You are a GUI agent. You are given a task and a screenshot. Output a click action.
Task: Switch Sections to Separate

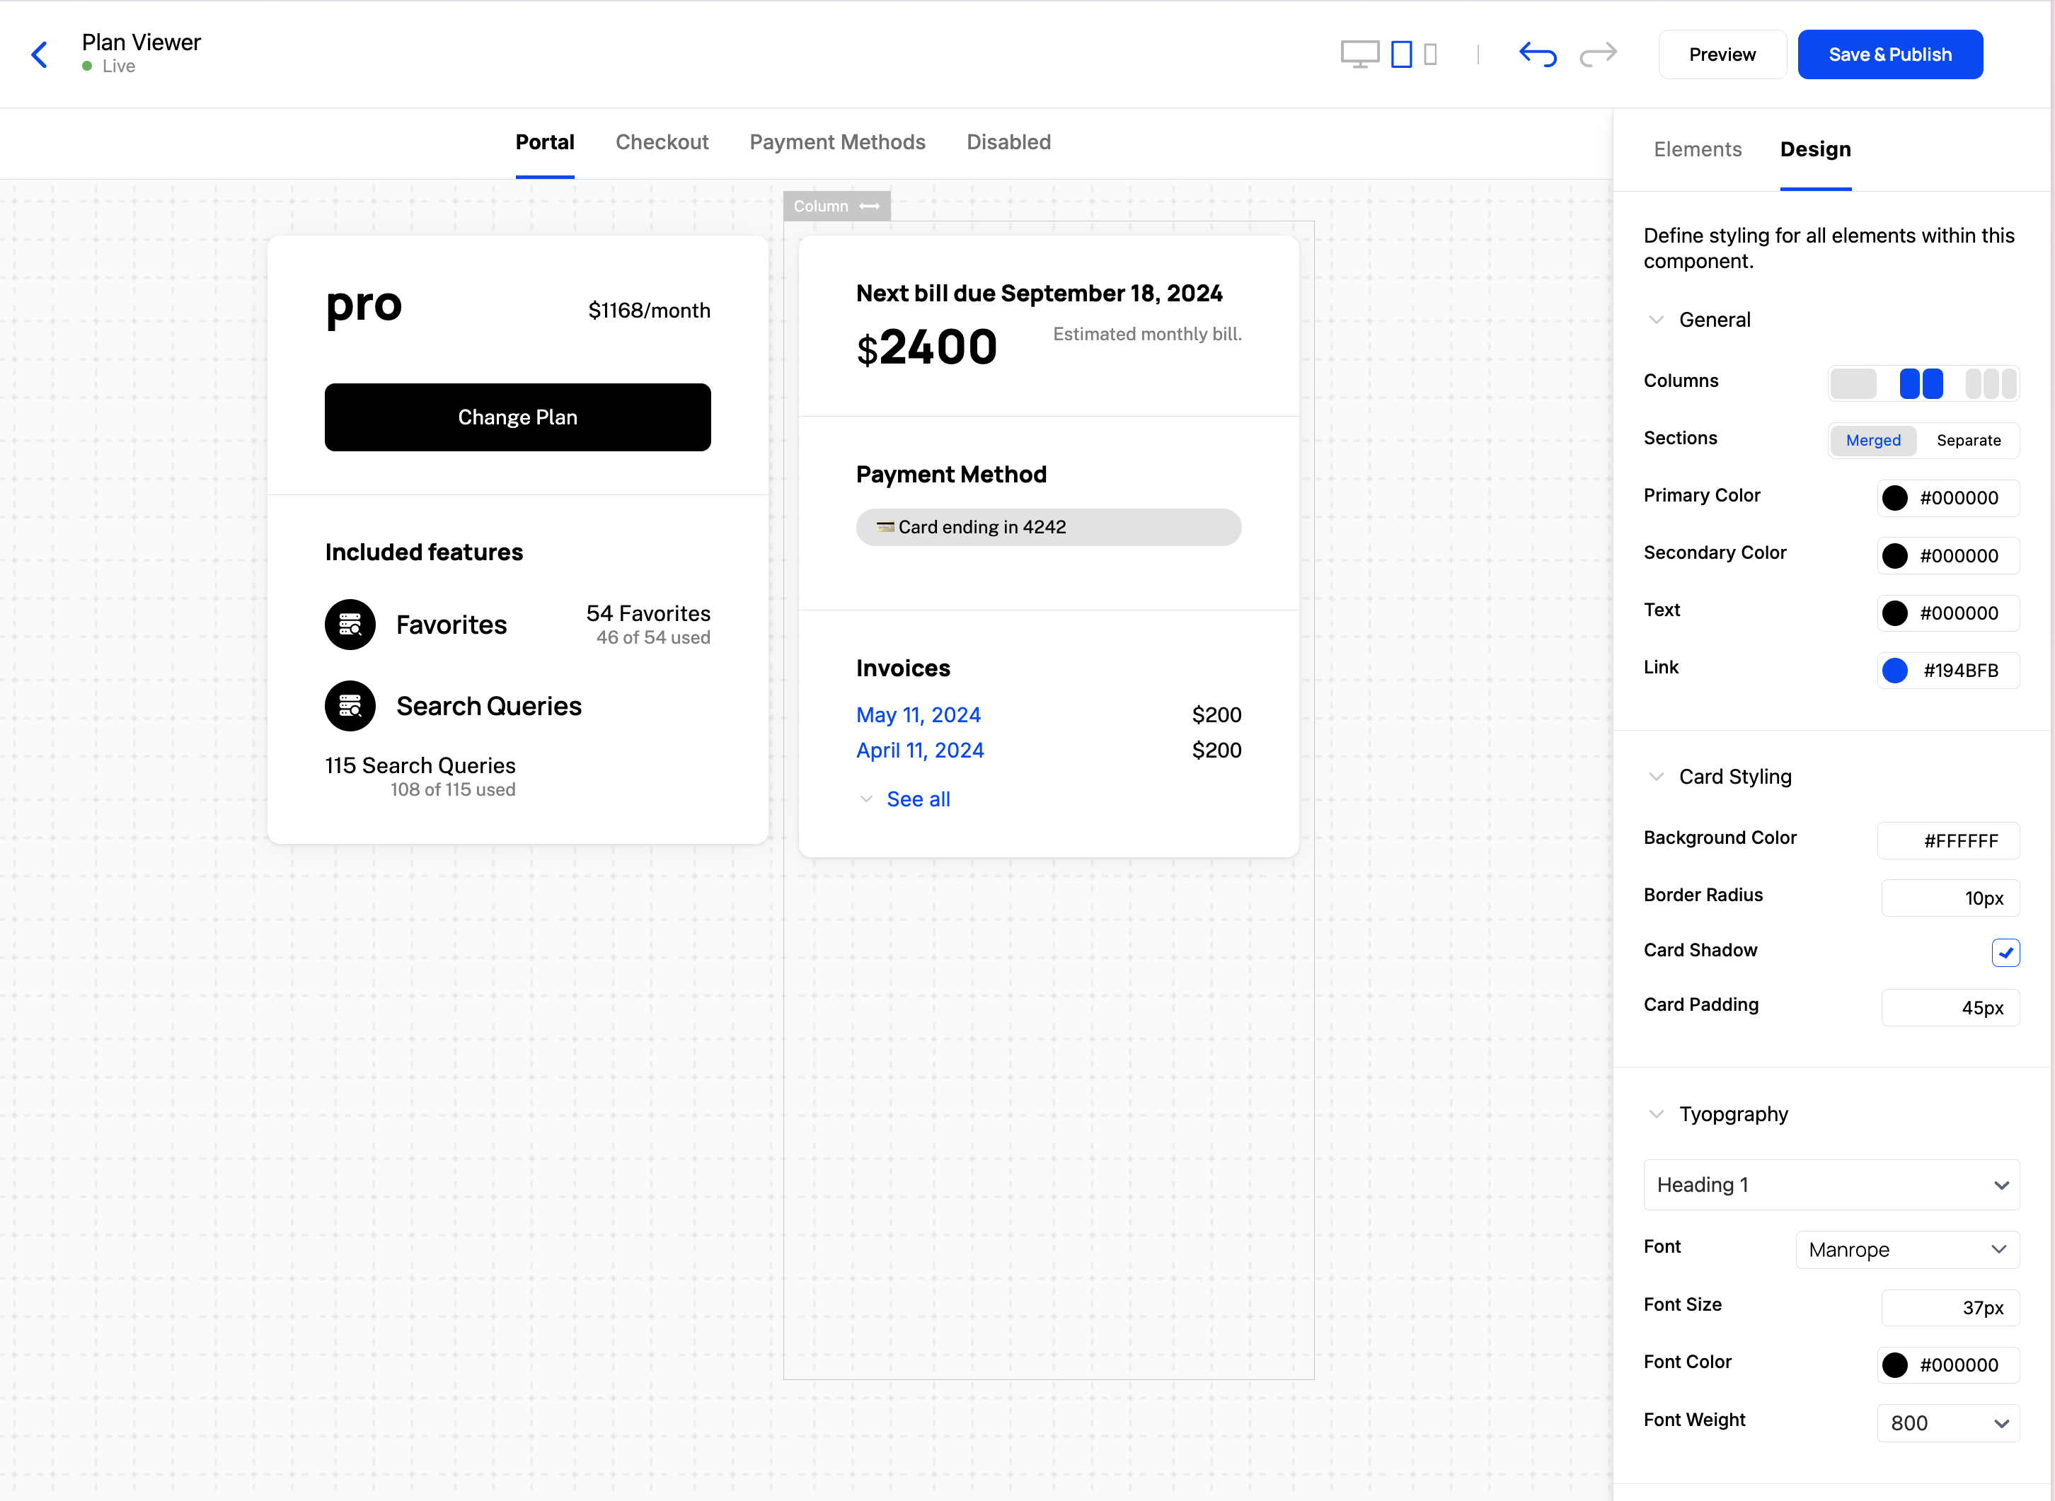point(1969,441)
